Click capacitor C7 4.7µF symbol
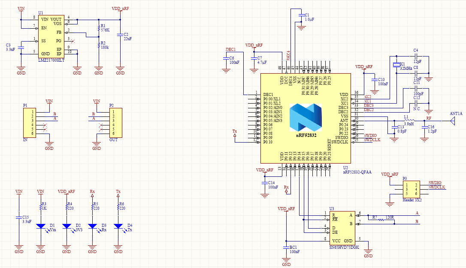The image size is (466, 268). [x=254, y=58]
